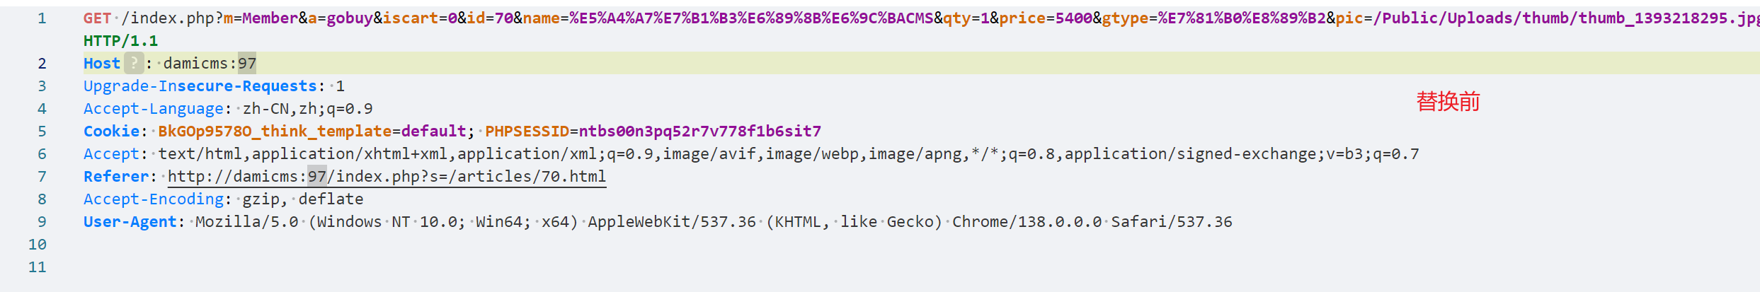Click the Accept-Encoding header name
This screenshot has height=292, width=1760.
(x=153, y=199)
